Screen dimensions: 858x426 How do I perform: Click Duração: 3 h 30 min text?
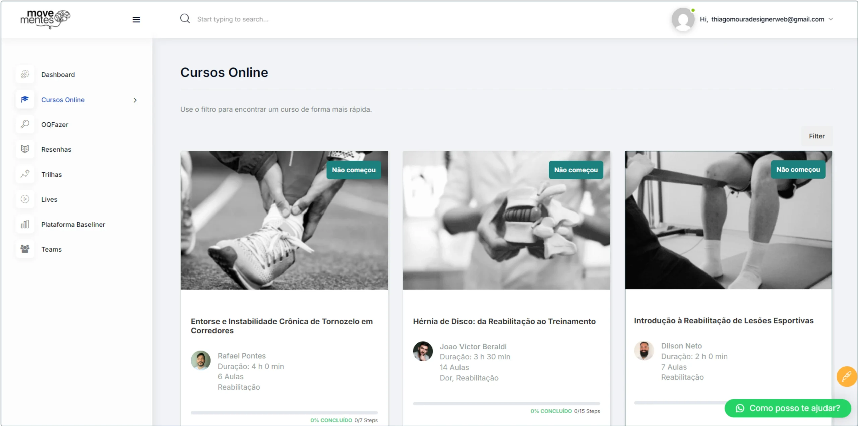click(475, 357)
